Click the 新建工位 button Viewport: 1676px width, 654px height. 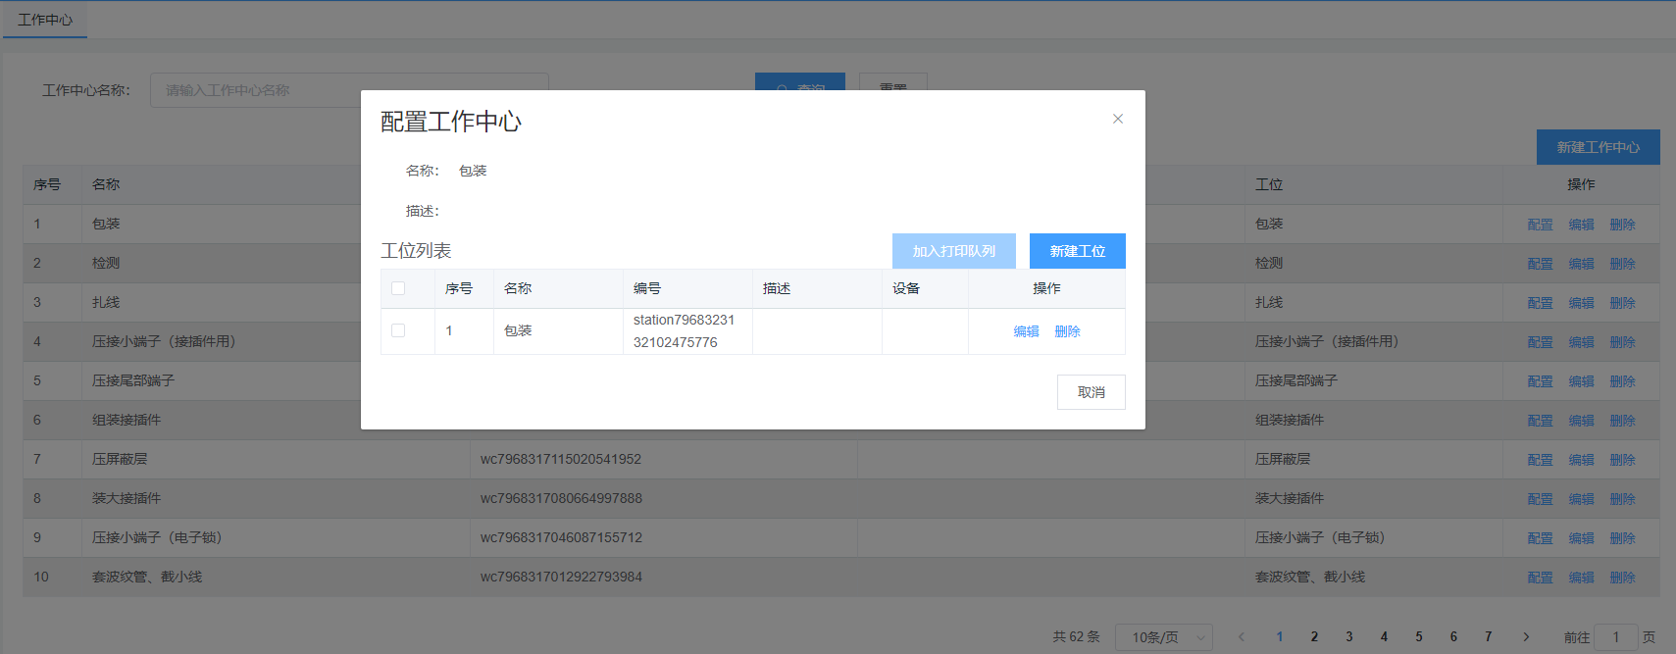(x=1077, y=251)
